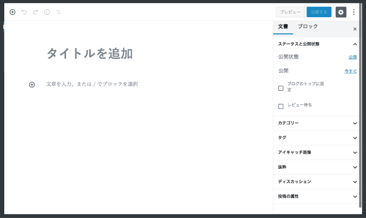366x218 pixels.
Task: Open the three-dot more options menu
Action: pos(354,12)
